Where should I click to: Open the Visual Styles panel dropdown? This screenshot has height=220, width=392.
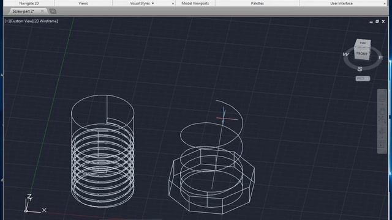coord(141,3)
